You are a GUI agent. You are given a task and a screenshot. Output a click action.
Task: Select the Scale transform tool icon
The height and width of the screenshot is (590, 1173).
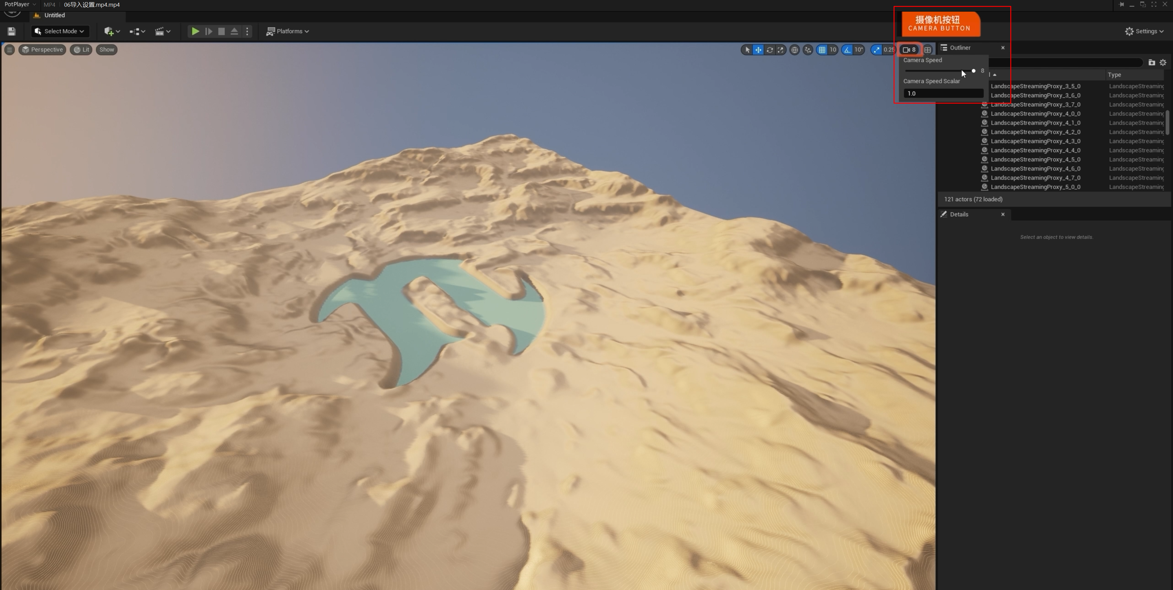click(780, 50)
